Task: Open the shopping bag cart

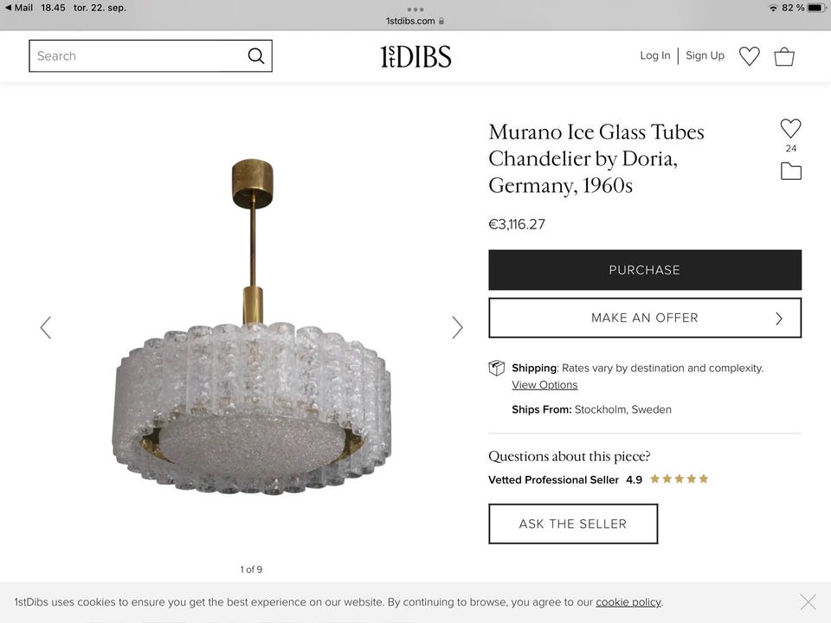Action: [784, 56]
